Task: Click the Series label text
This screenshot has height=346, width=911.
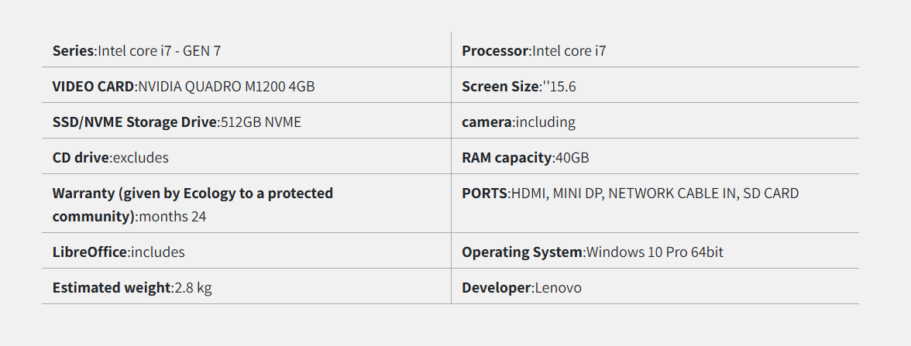Action: pos(73,51)
